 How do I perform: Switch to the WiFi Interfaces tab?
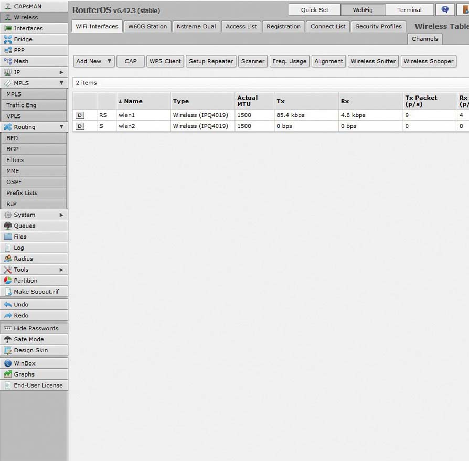pos(97,26)
